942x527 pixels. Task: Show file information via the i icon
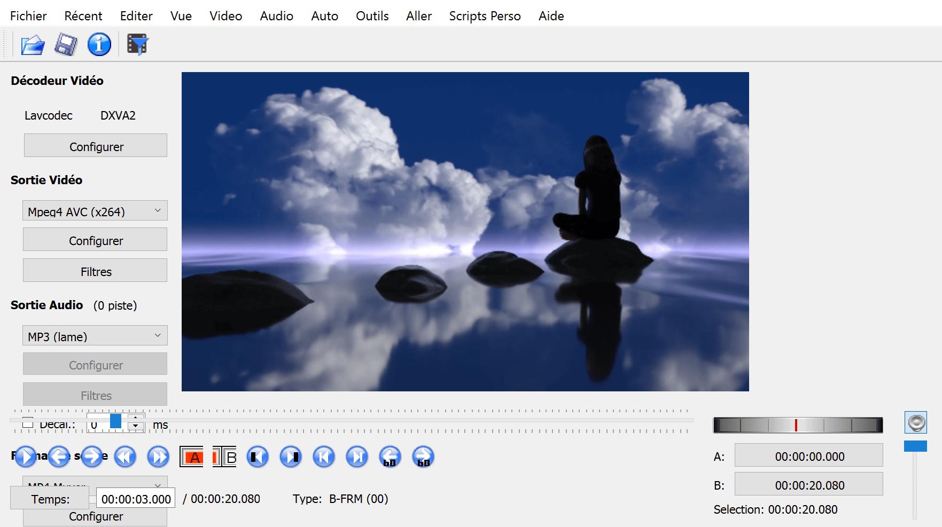click(x=98, y=45)
